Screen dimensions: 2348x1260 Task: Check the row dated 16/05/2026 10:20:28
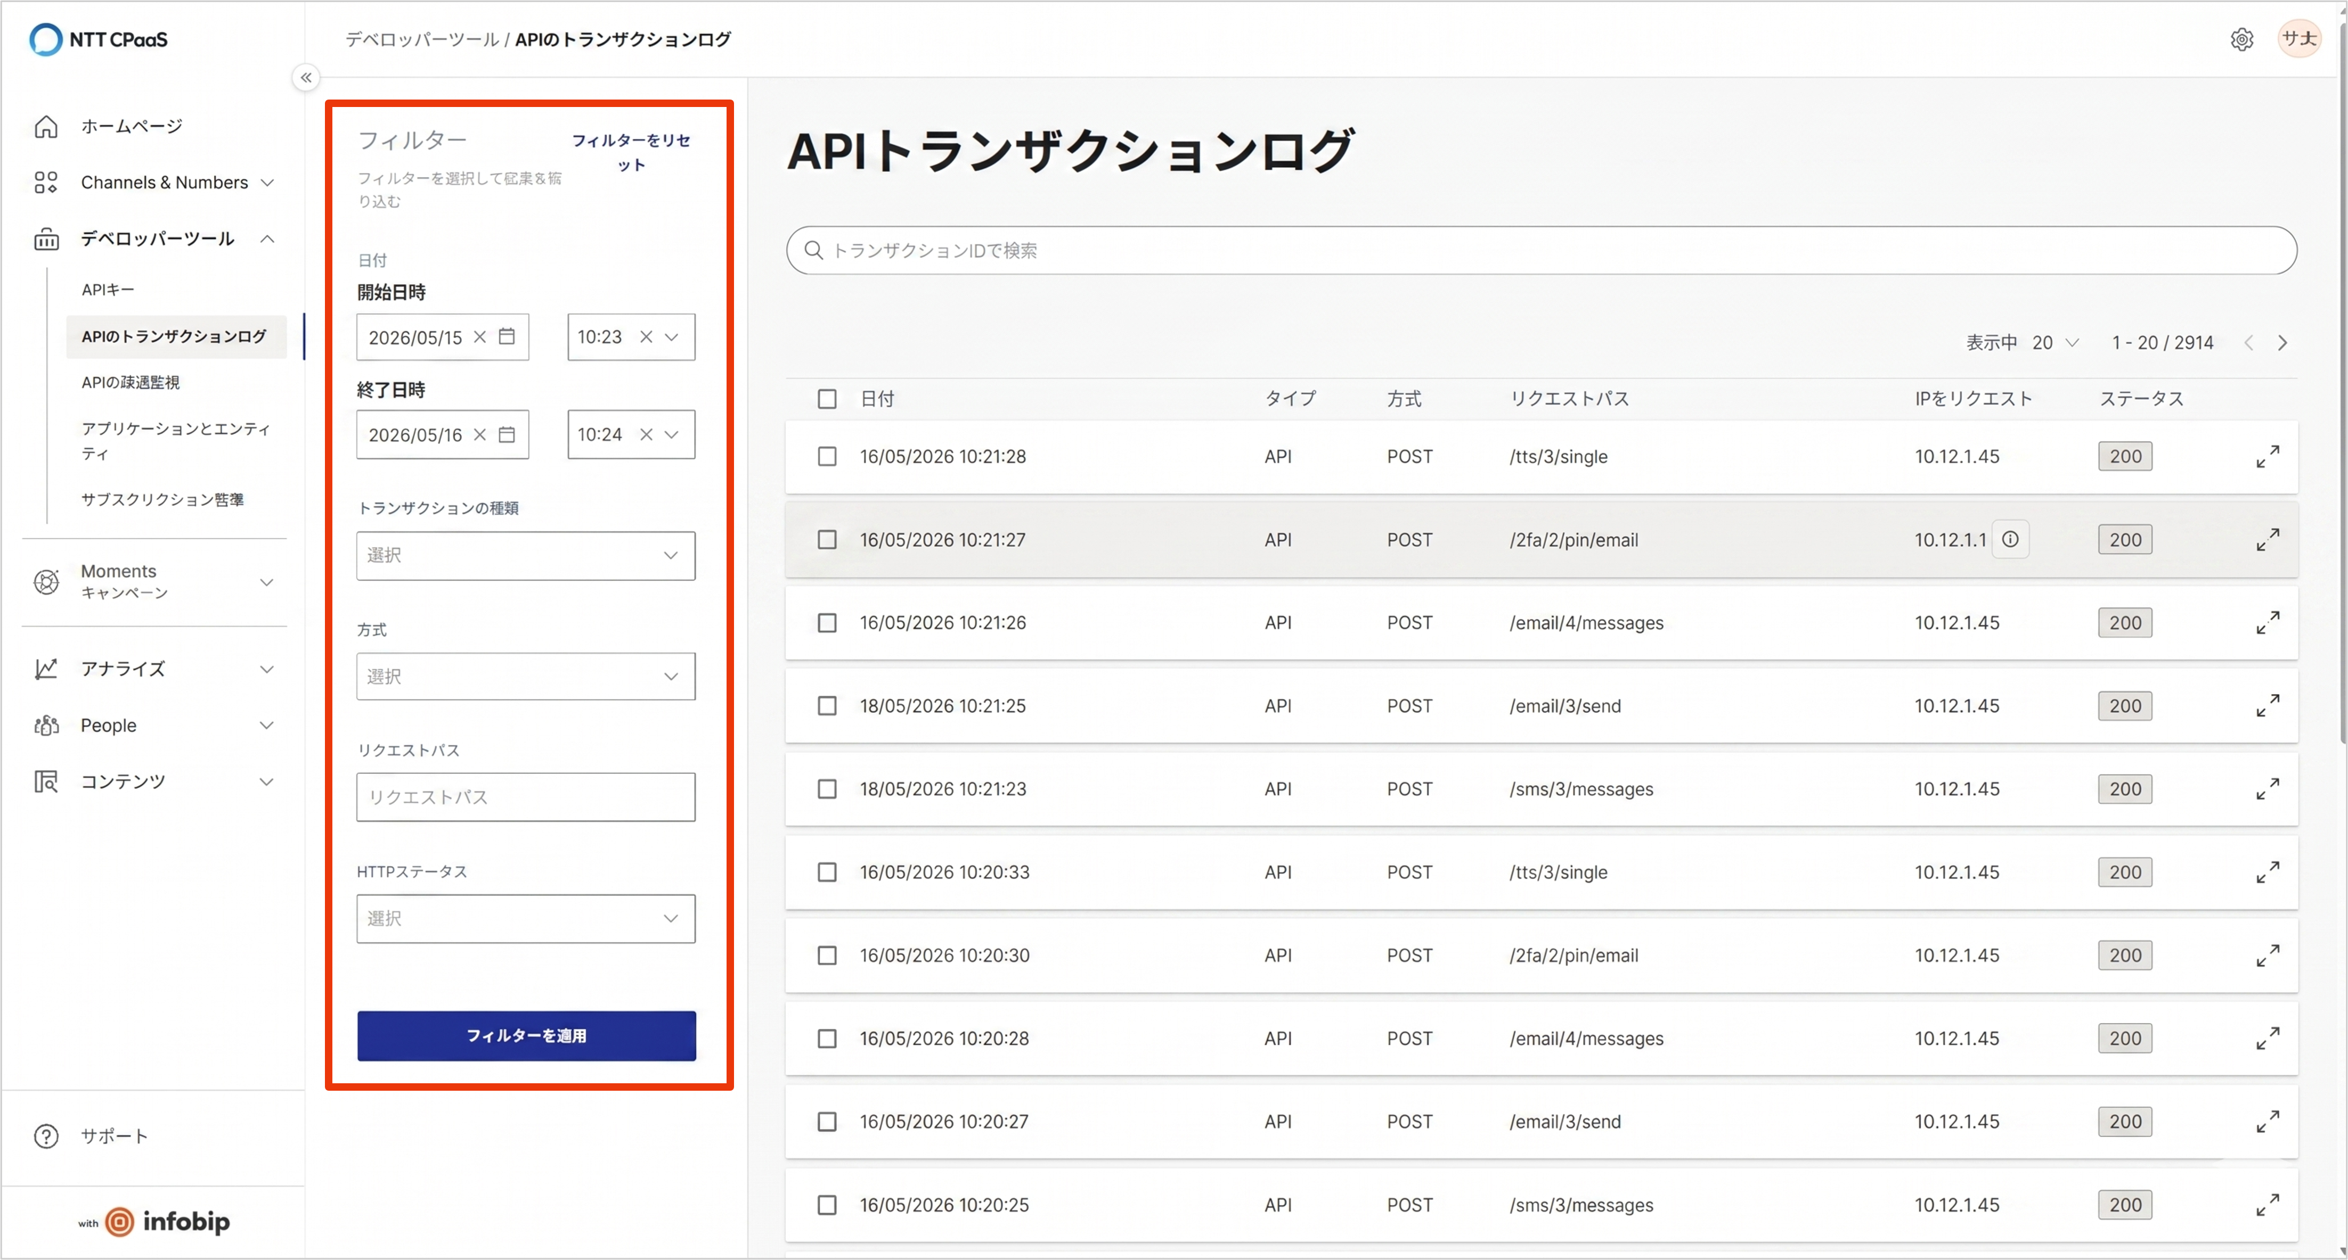(x=827, y=1039)
